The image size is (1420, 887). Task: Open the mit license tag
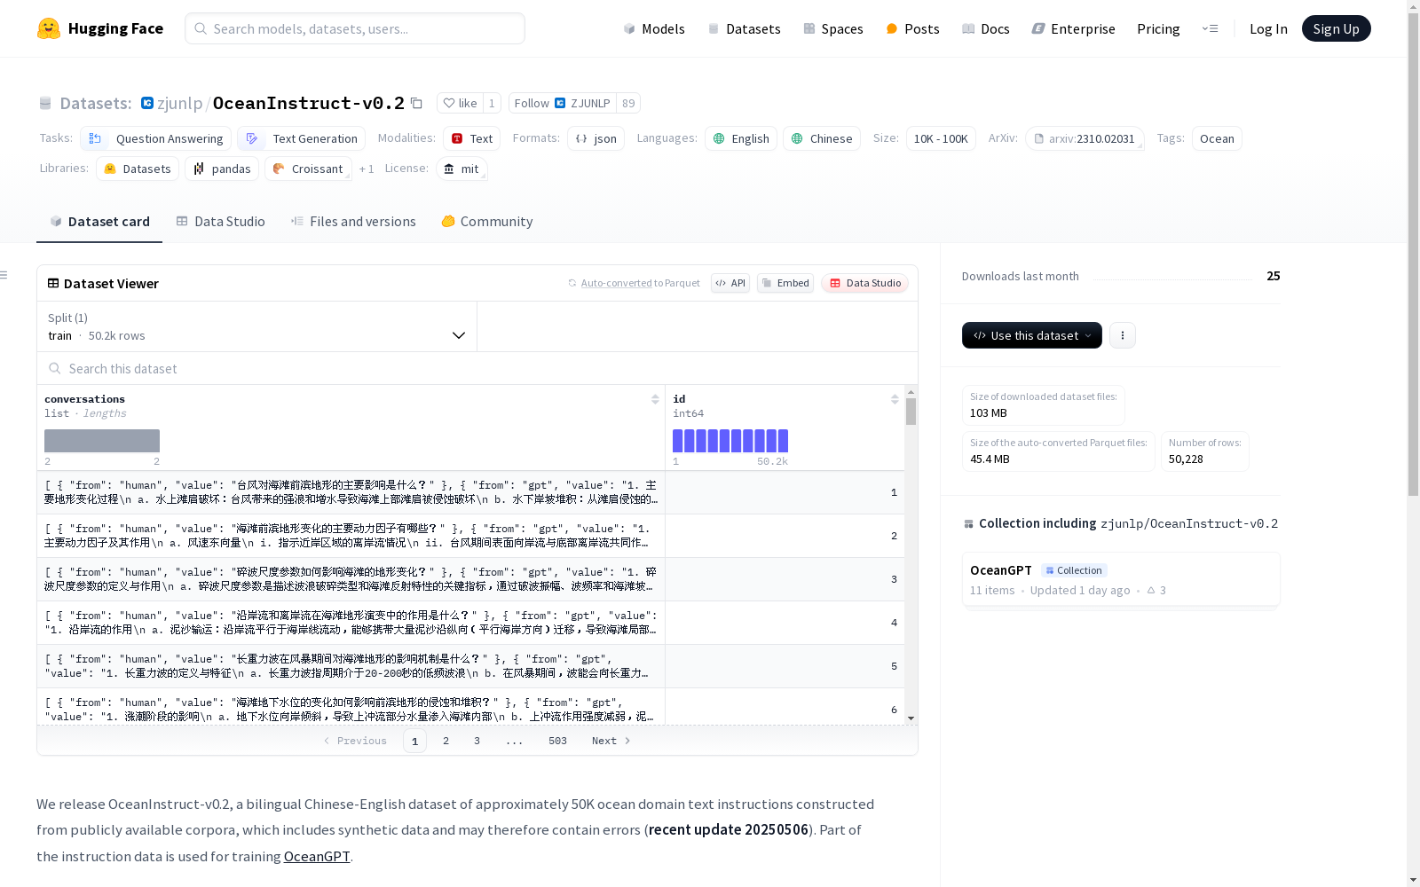[461, 169]
